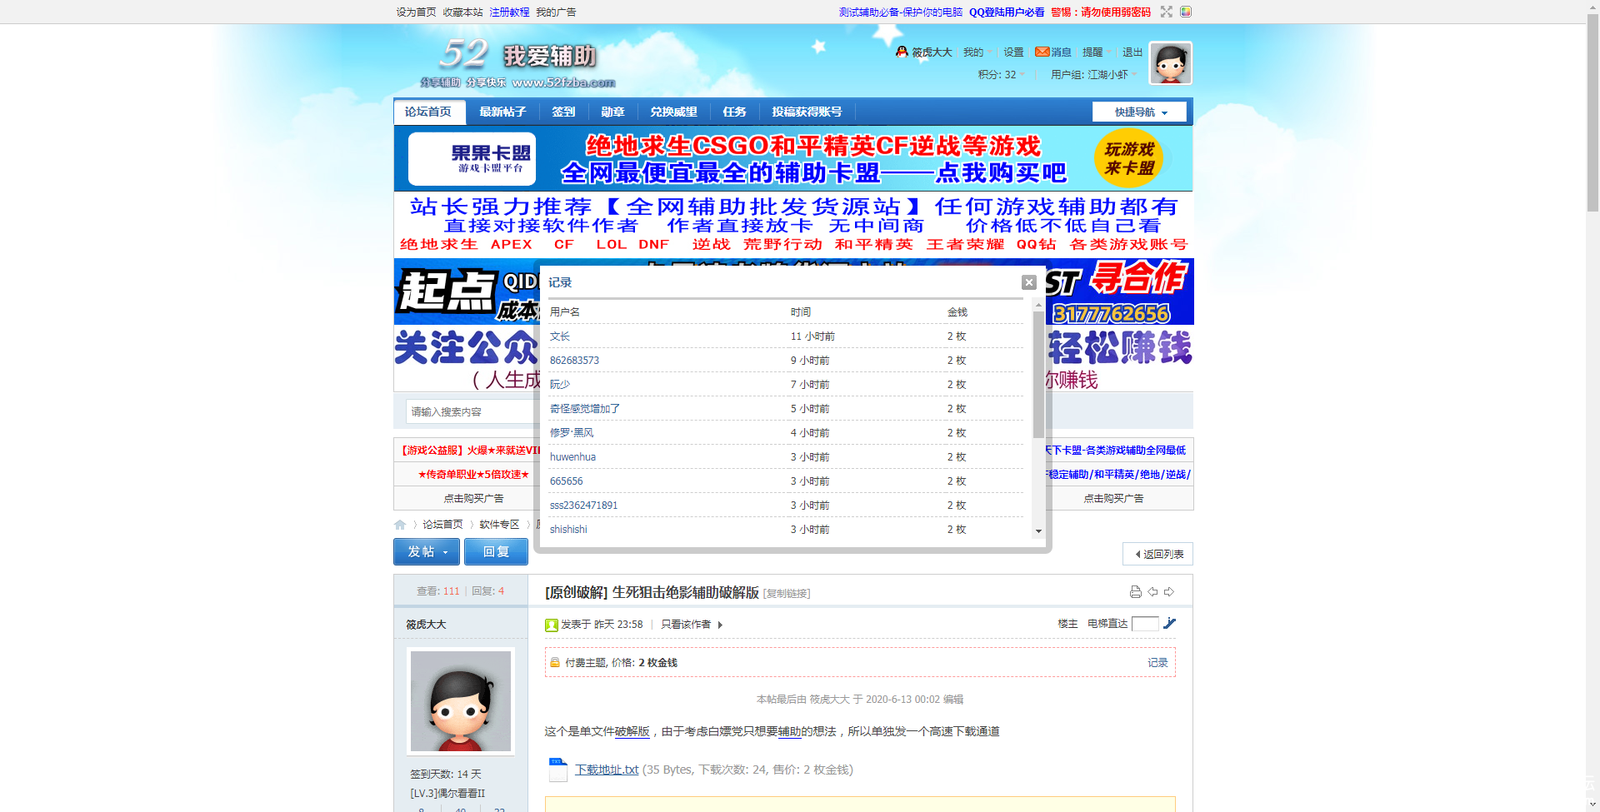Expand the 提醒 notifications dropdown
Screen dimensions: 1600x812
coord(1097,52)
